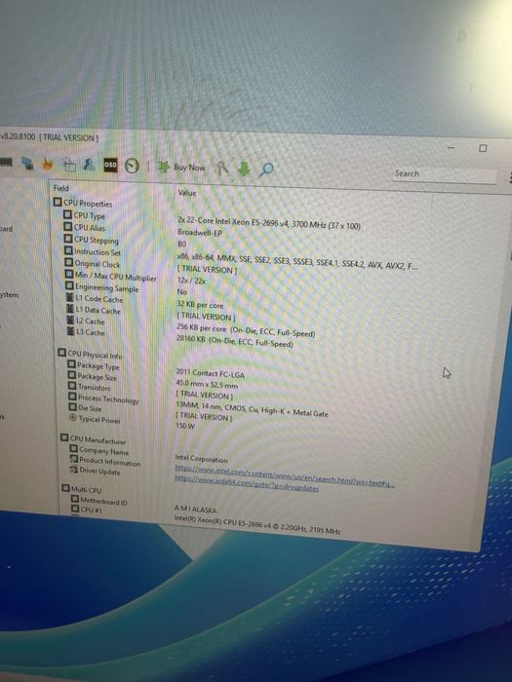Image resolution: width=512 pixels, height=682 pixels.
Task: Select the CPU Manufacturer group row
Action: pyautogui.click(x=94, y=439)
